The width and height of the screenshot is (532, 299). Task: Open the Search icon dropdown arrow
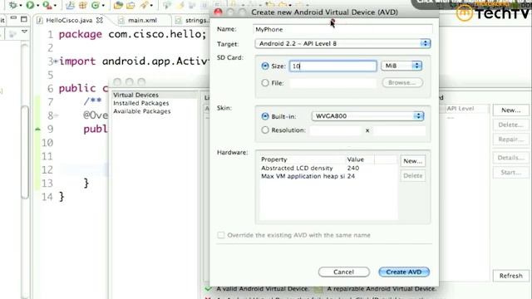151,6
